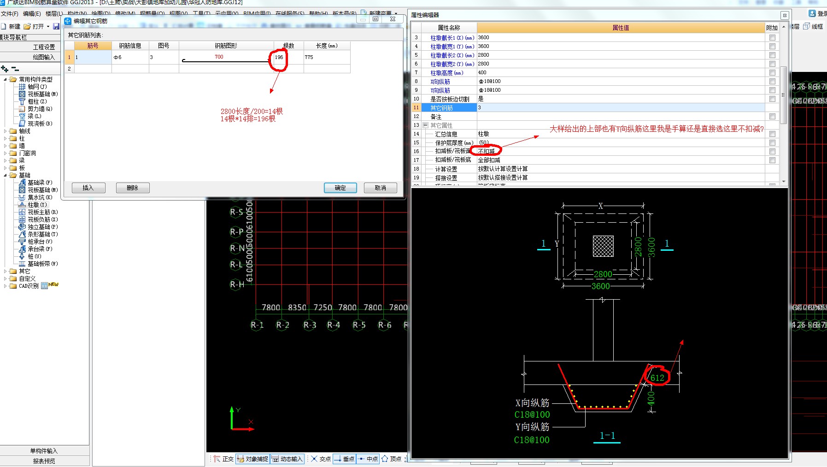827x467 pixels.
Task: Click 钢筋信息 cell Φ6 in row 1
Action: [130, 57]
